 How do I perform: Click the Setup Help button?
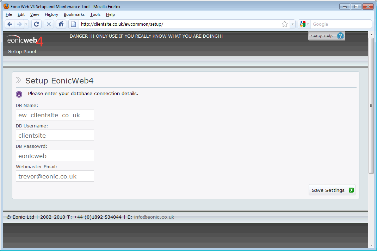[327, 36]
